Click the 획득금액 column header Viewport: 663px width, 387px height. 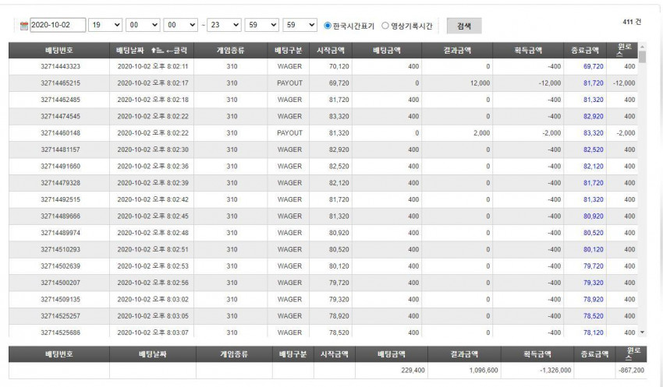tap(528, 50)
